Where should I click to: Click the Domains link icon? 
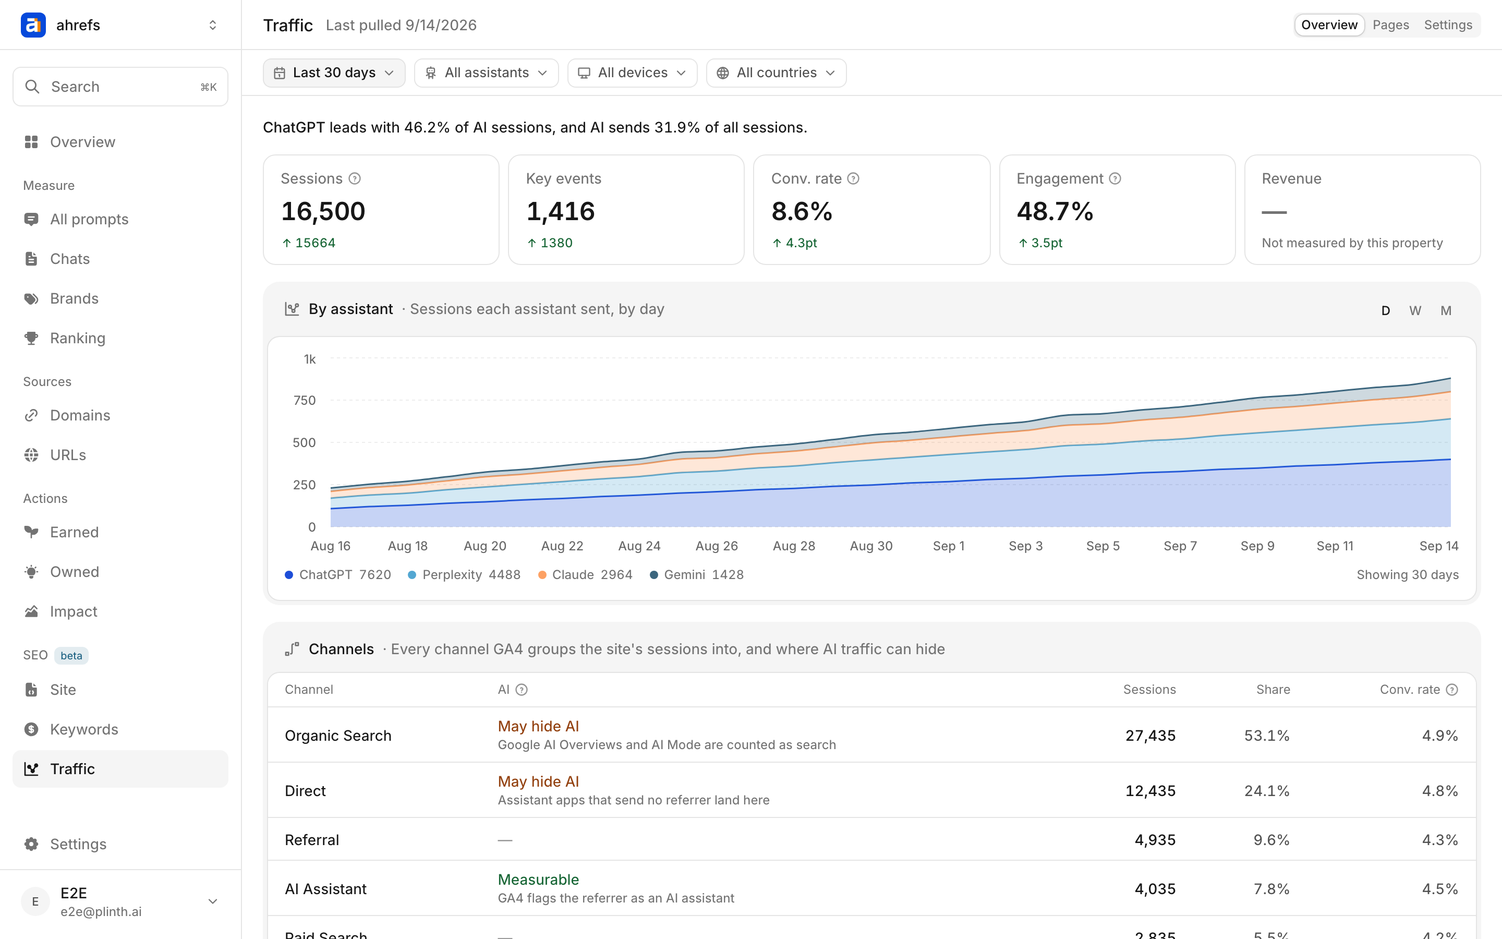pyautogui.click(x=31, y=415)
